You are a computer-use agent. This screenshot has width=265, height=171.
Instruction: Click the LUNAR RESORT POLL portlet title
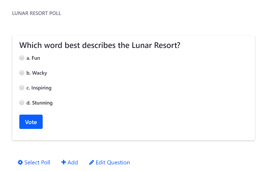click(37, 13)
